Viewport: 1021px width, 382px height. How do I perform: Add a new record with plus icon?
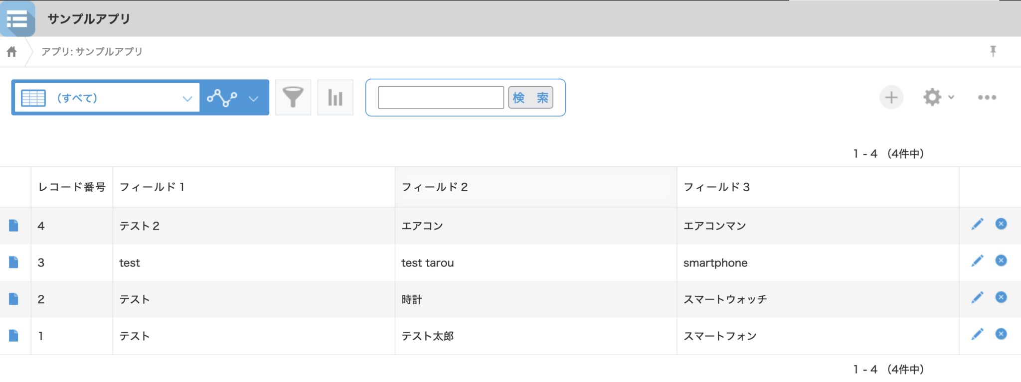pos(891,98)
